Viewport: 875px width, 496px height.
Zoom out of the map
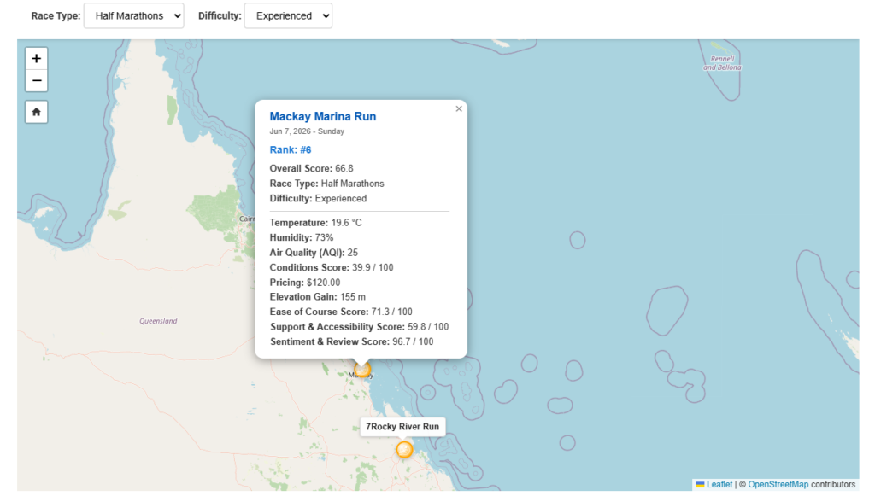tap(36, 81)
